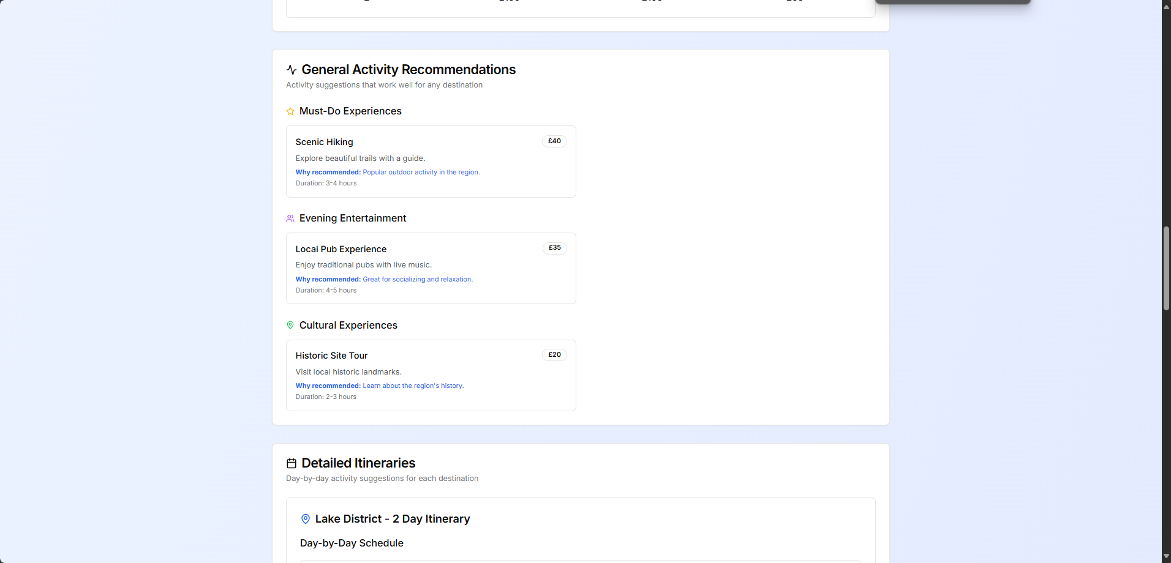Click the dark panel at top right

pyautogui.click(x=953, y=2)
